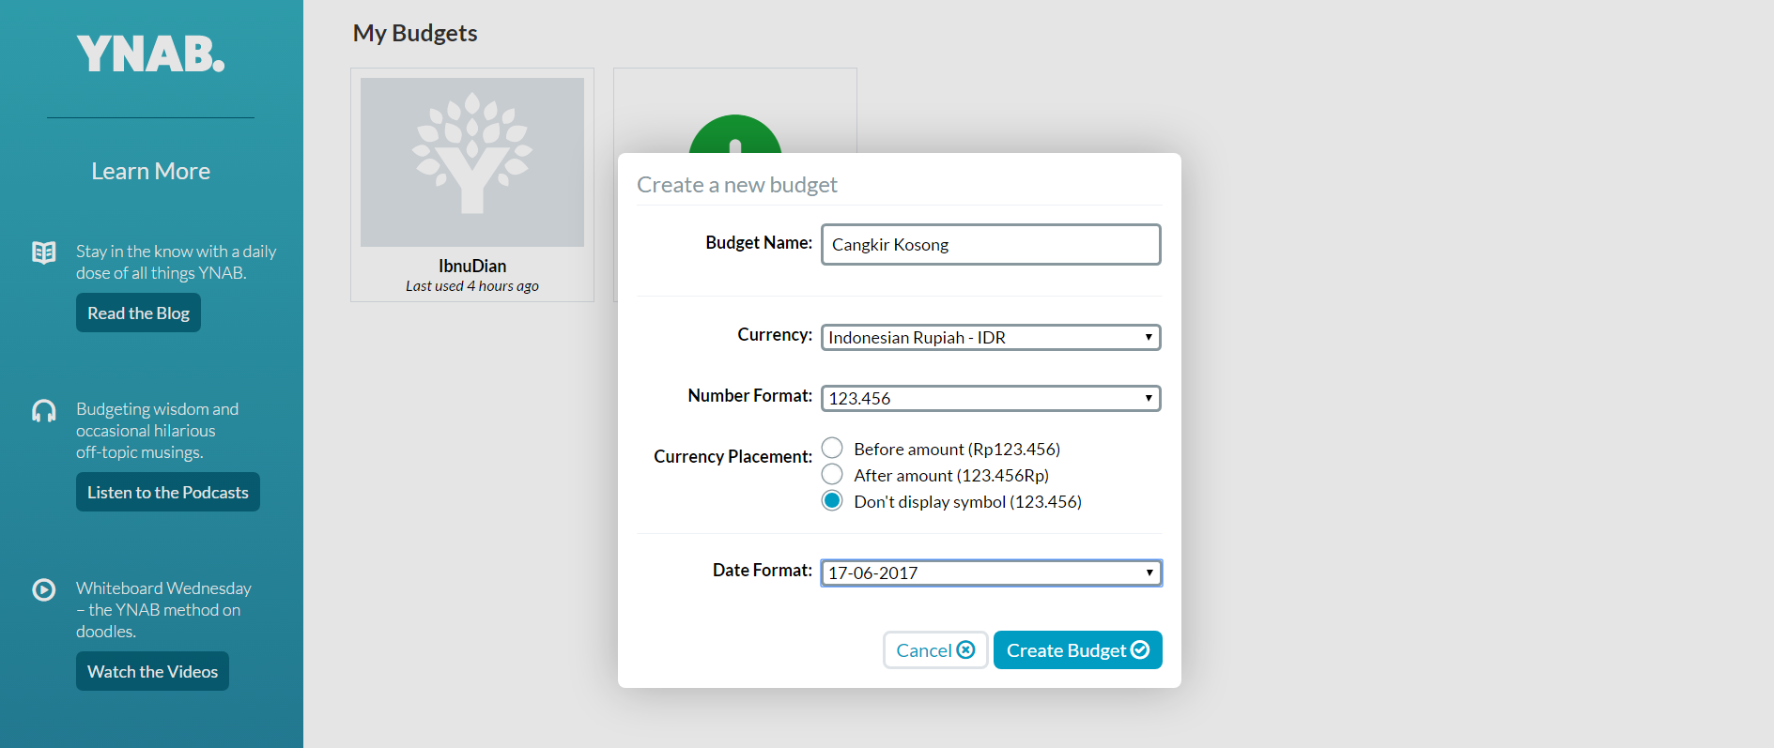Select Before amount currency placement
Screen dimensions: 1774x748
(x=832, y=449)
